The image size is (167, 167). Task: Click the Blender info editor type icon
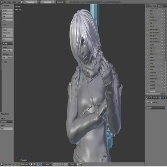[2, 2]
